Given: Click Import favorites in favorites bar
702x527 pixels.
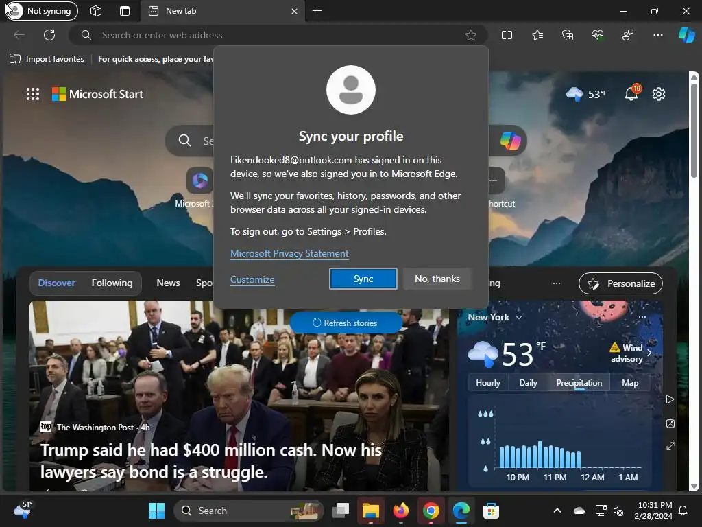Looking at the screenshot, I should (x=47, y=59).
